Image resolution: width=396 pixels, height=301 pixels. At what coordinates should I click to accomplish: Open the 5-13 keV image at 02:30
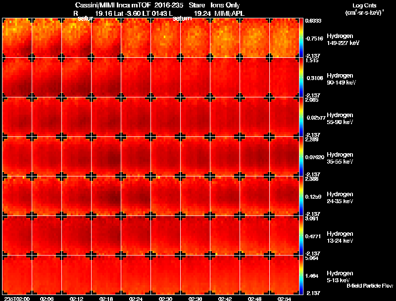click(166, 275)
